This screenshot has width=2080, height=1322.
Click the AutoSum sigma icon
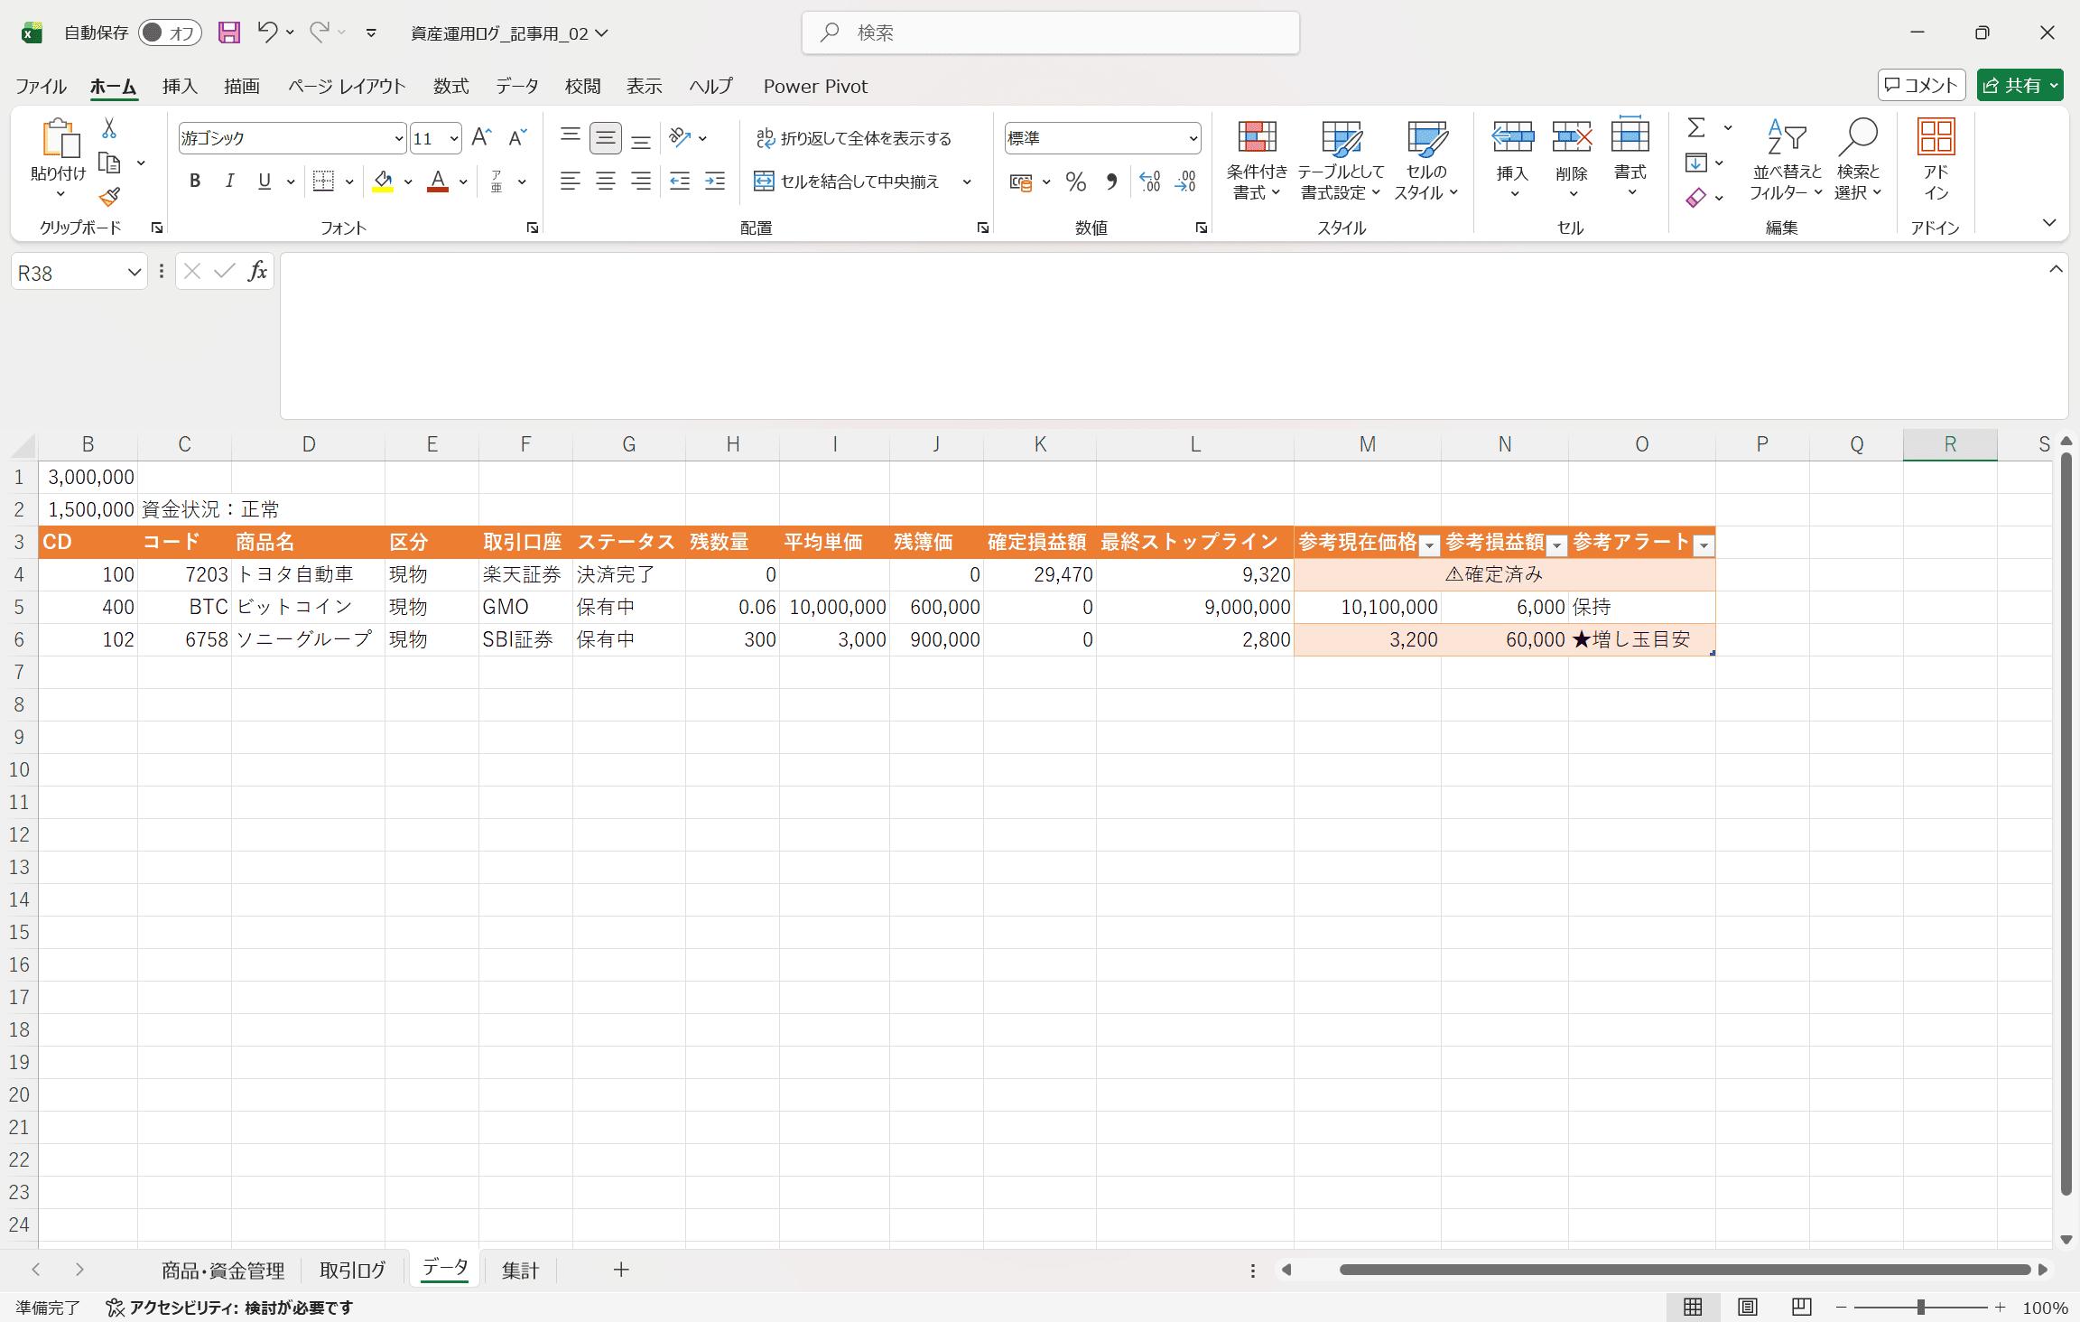click(x=1696, y=128)
